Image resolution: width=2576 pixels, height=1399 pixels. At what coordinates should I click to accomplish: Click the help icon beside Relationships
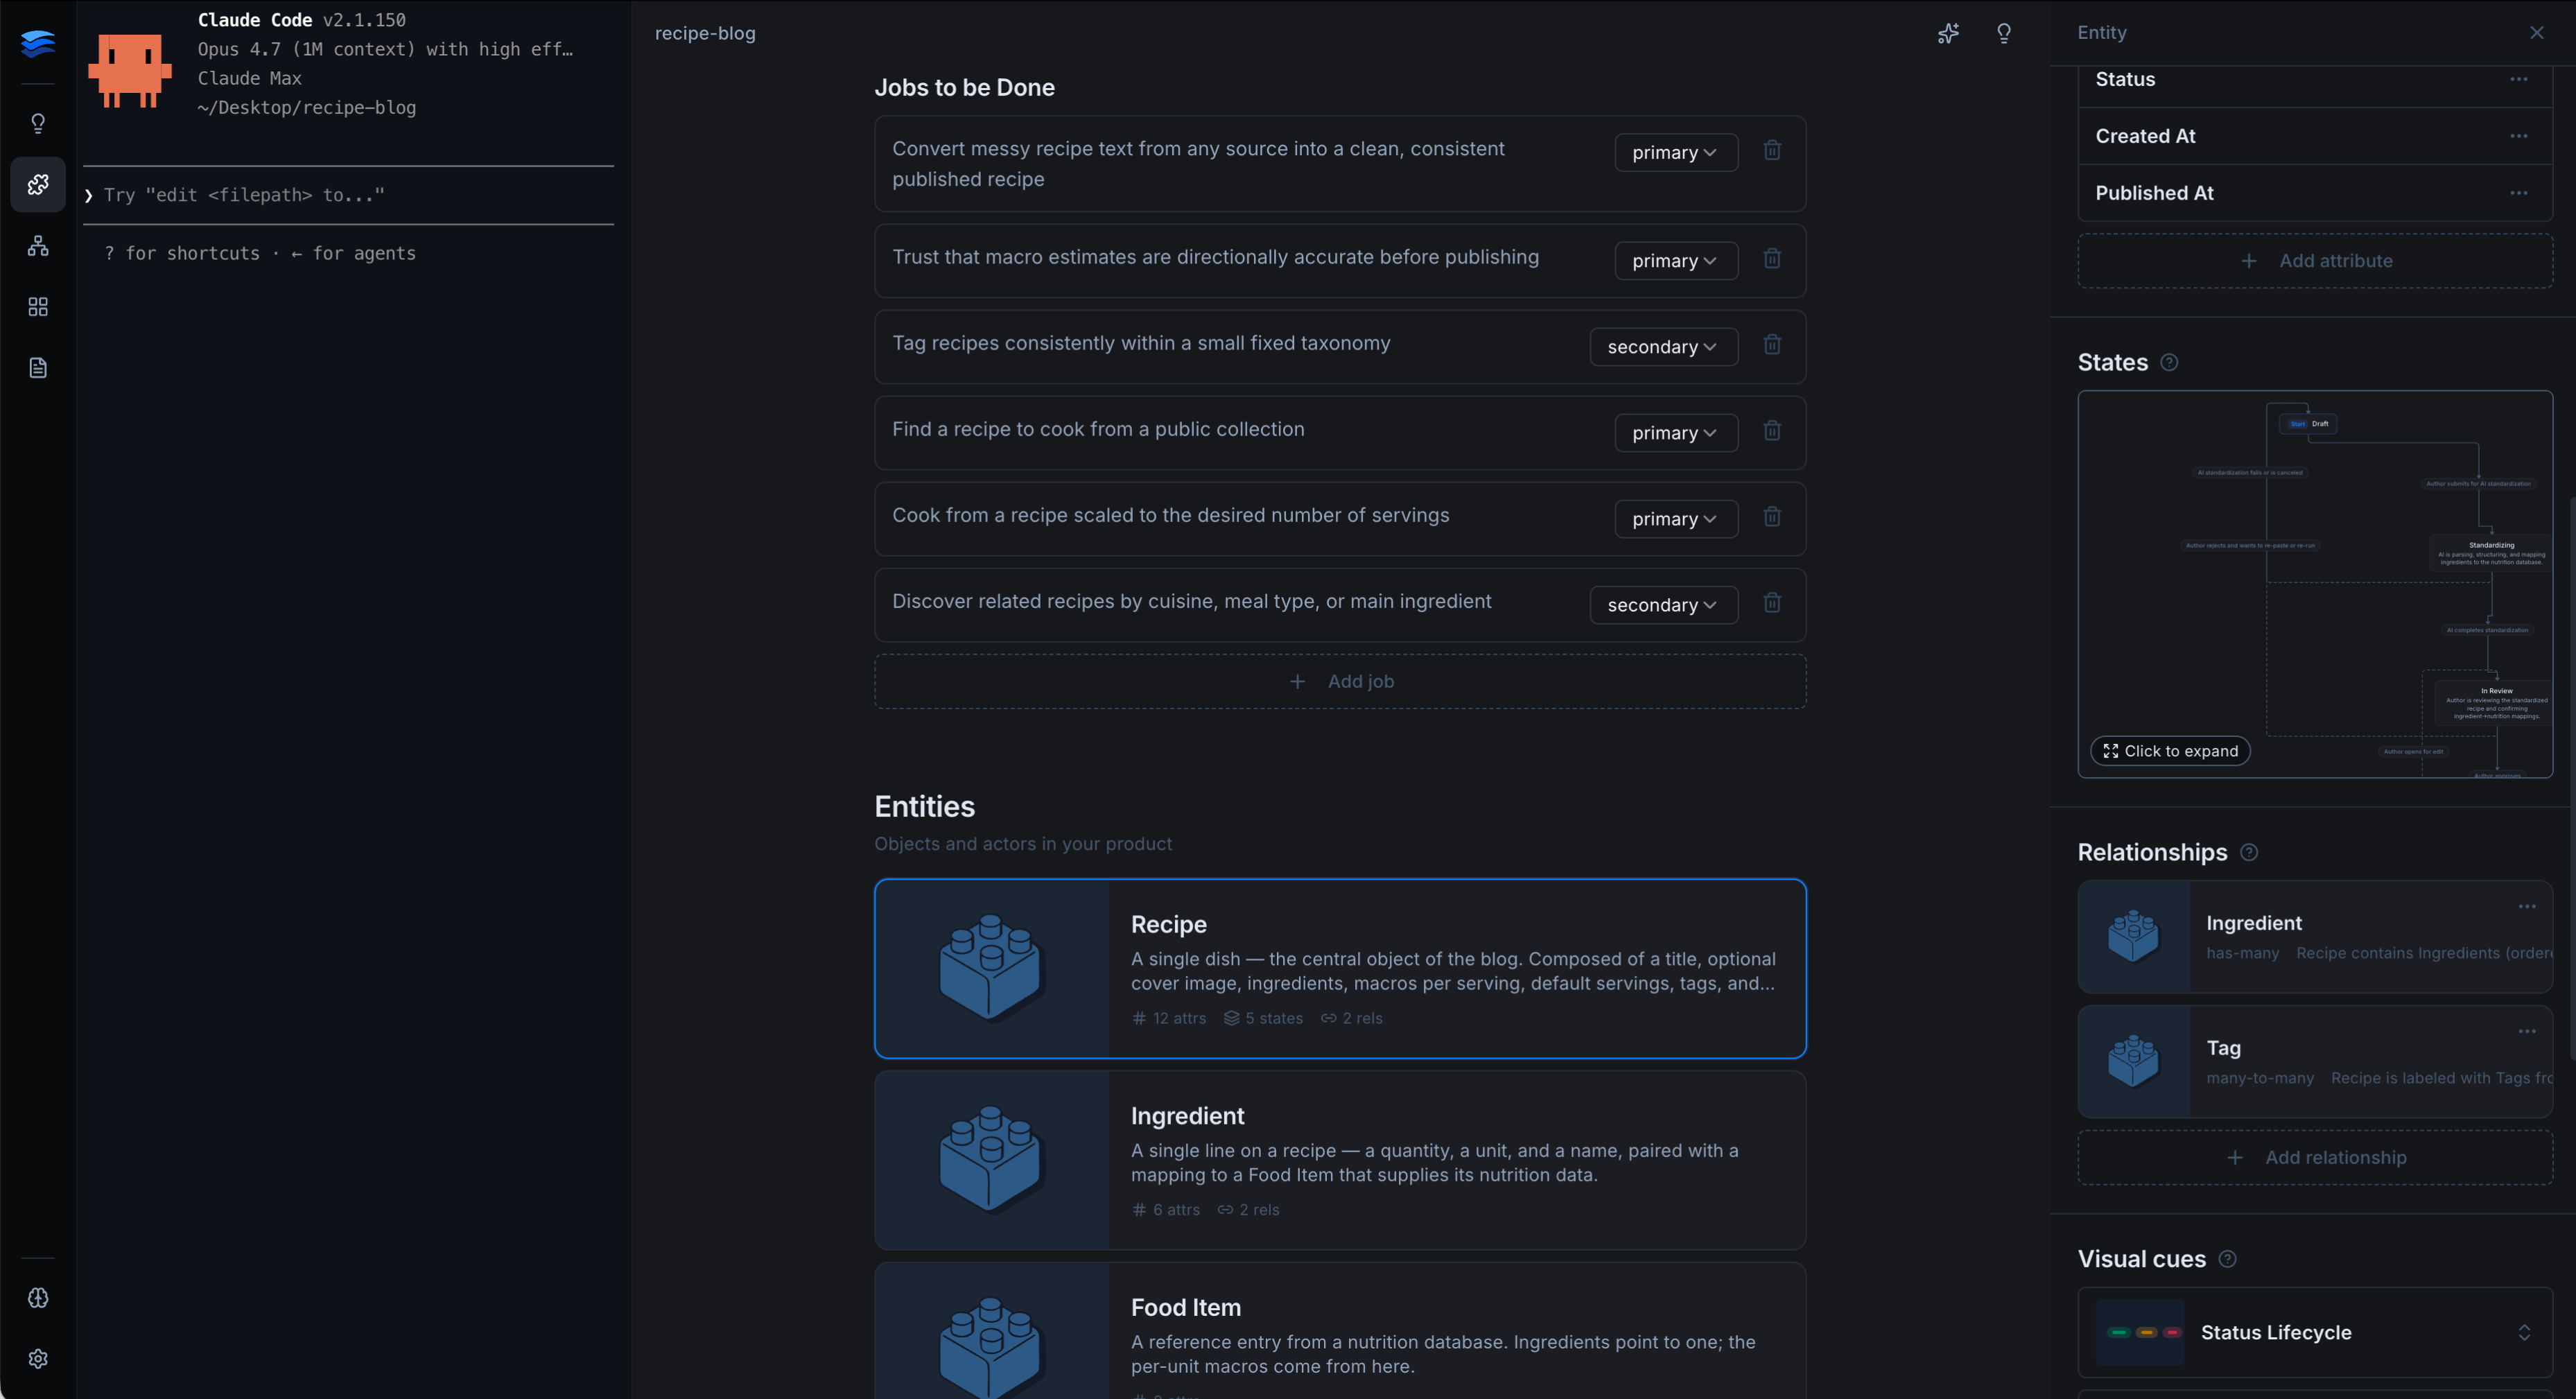(2249, 852)
